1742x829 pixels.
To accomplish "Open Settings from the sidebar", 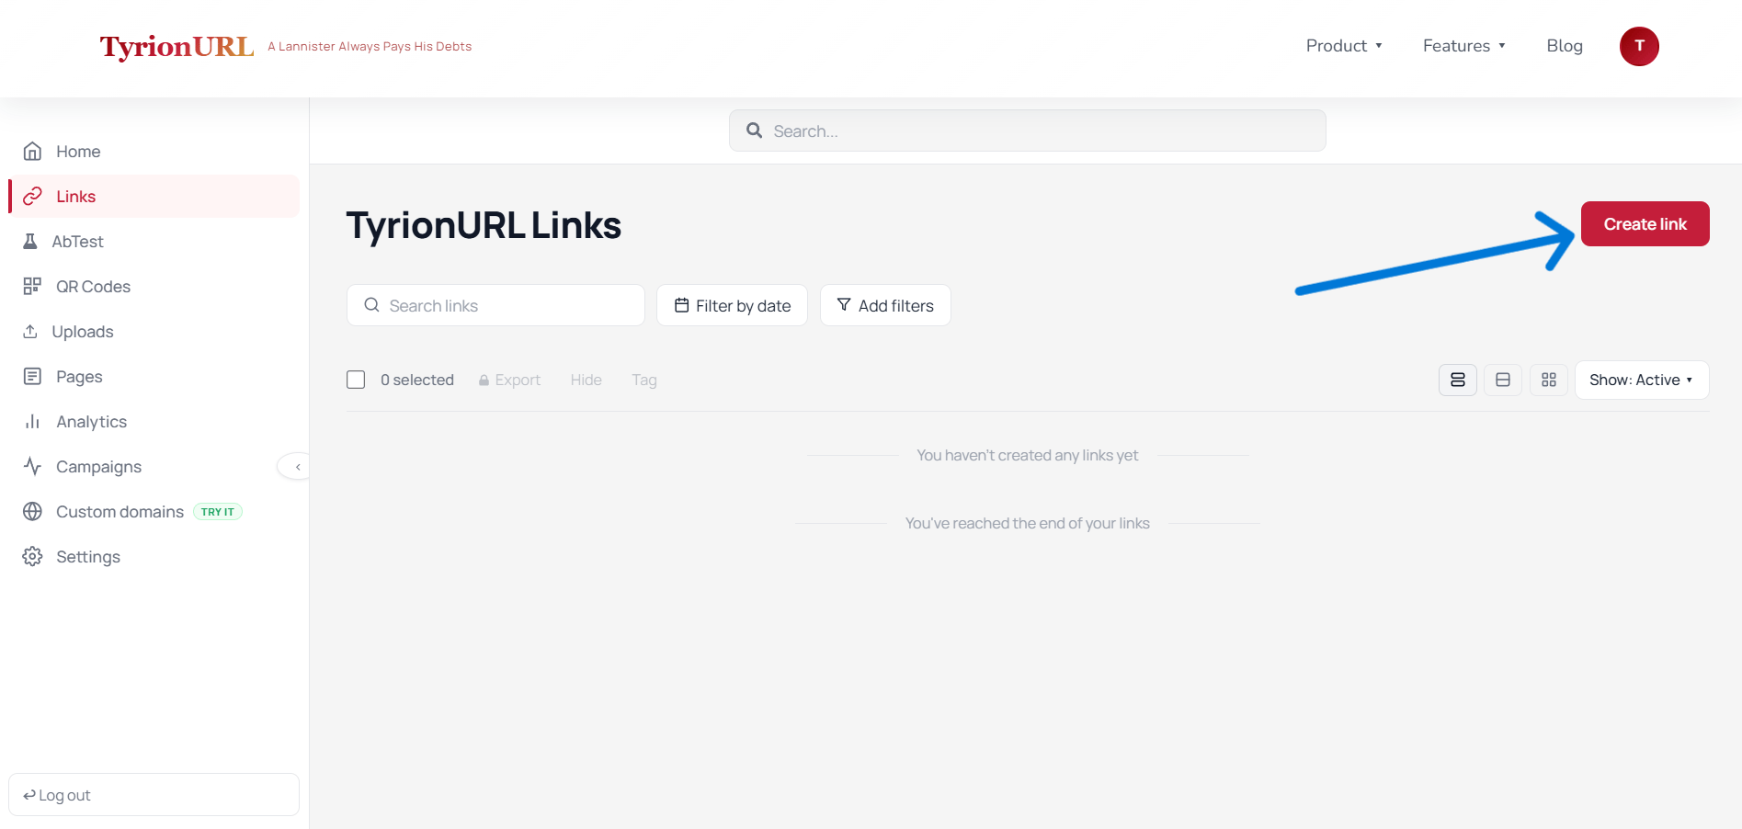I will click(154, 557).
